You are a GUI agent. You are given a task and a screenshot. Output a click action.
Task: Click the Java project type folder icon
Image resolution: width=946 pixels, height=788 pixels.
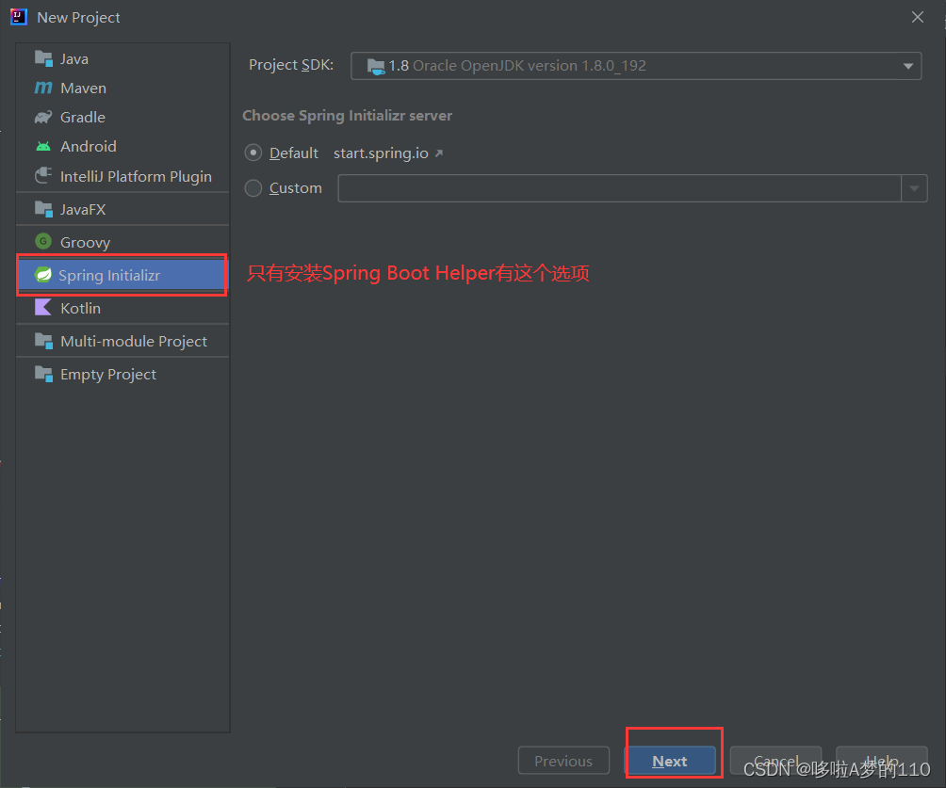(43, 58)
